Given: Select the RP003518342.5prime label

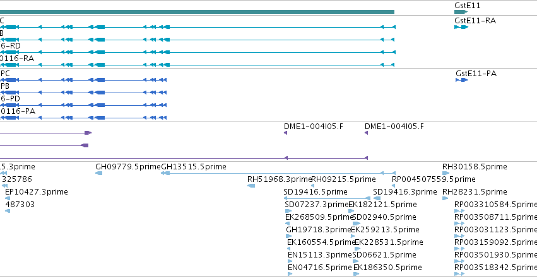Looking at the screenshot, I should 495,268.
